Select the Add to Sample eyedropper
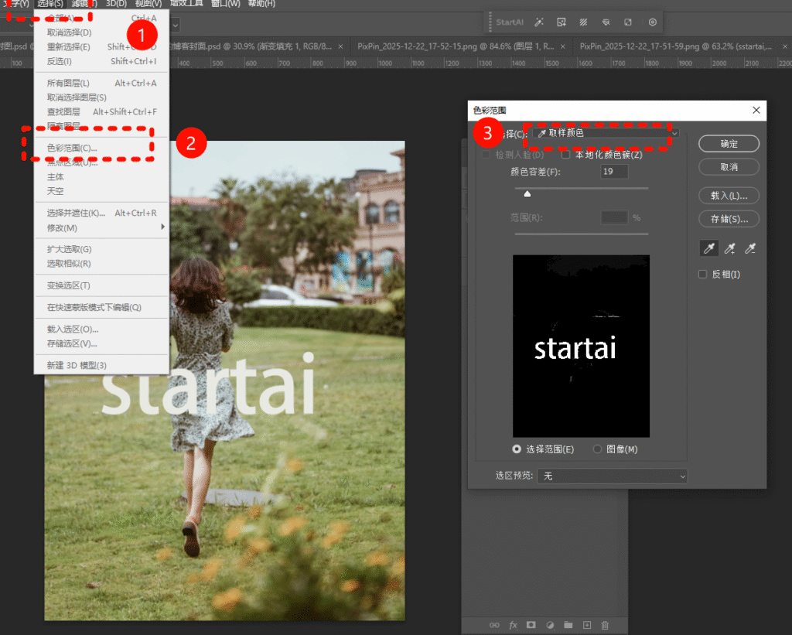 pos(729,248)
